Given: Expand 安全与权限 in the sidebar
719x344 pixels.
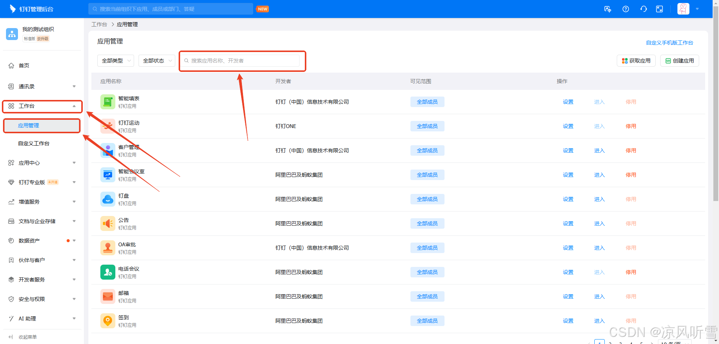Looking at the screenshot, I should click(42, 299).
